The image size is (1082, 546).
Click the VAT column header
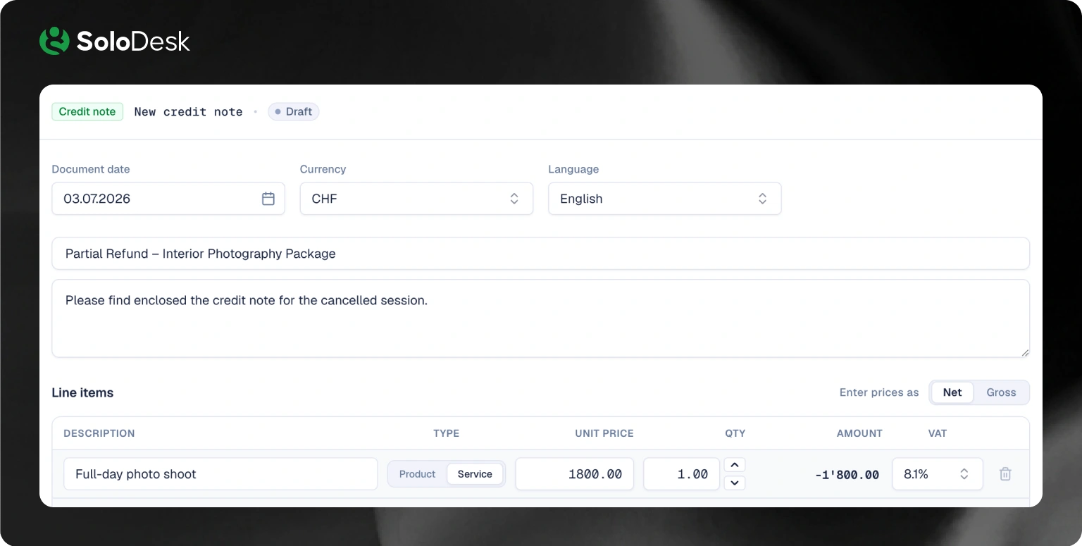tap(938, 433)
